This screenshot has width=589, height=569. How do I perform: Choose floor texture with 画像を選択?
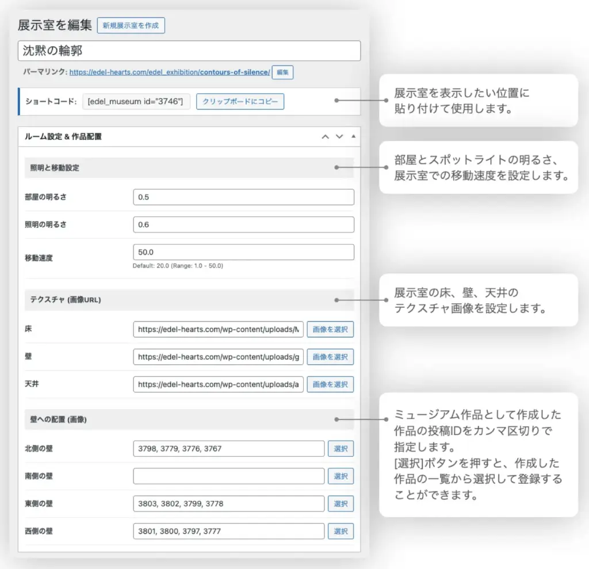pos(330,329)
